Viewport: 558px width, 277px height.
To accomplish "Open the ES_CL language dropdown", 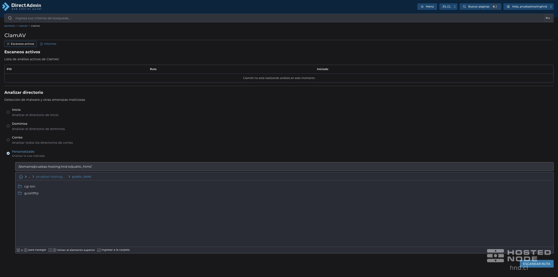I will tap(448, 6).
